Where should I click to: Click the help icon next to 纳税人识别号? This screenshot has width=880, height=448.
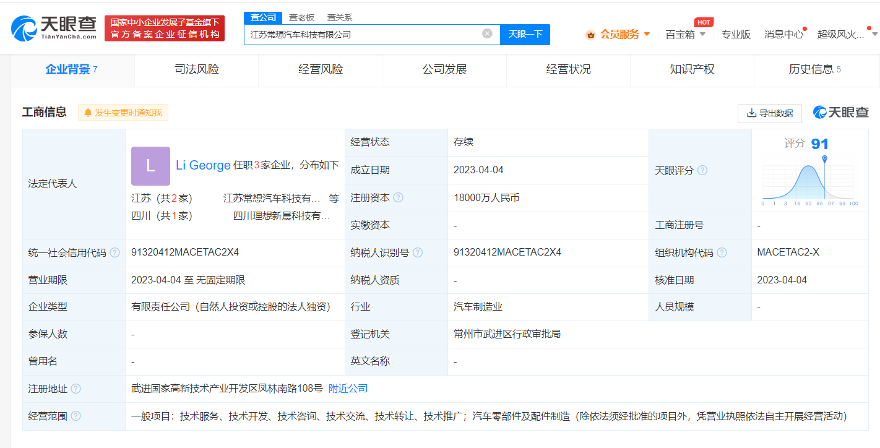pyautogui.click(x=418, y=253)
